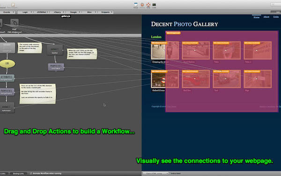Switch to the gallery.js tab

[66, 16]
